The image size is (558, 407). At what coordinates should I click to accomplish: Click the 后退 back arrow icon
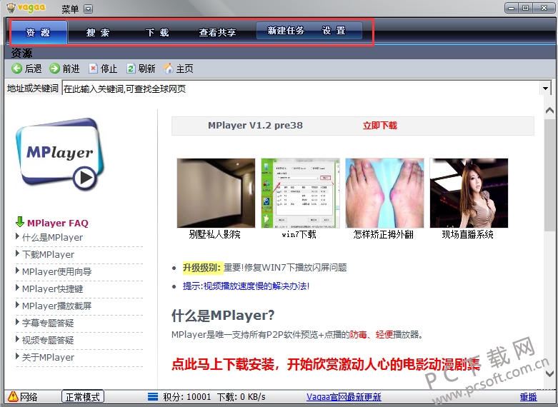pyautogui.click(x=16, y=69)
